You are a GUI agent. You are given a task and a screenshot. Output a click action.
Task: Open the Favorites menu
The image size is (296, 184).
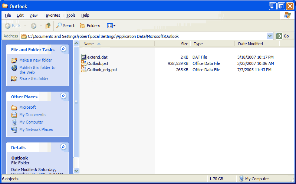pyautogui.click(x=52, y=15)
